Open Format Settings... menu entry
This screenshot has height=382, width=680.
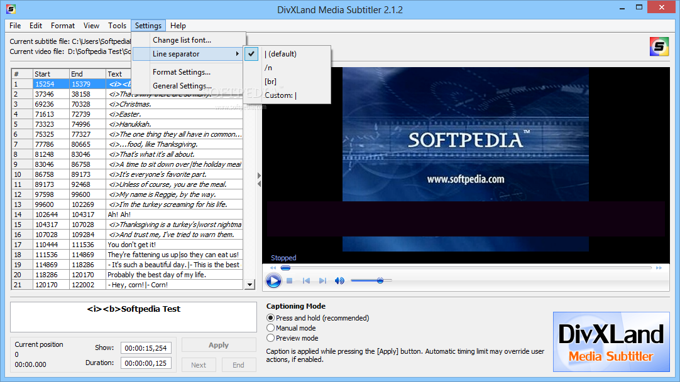(187, 72)
